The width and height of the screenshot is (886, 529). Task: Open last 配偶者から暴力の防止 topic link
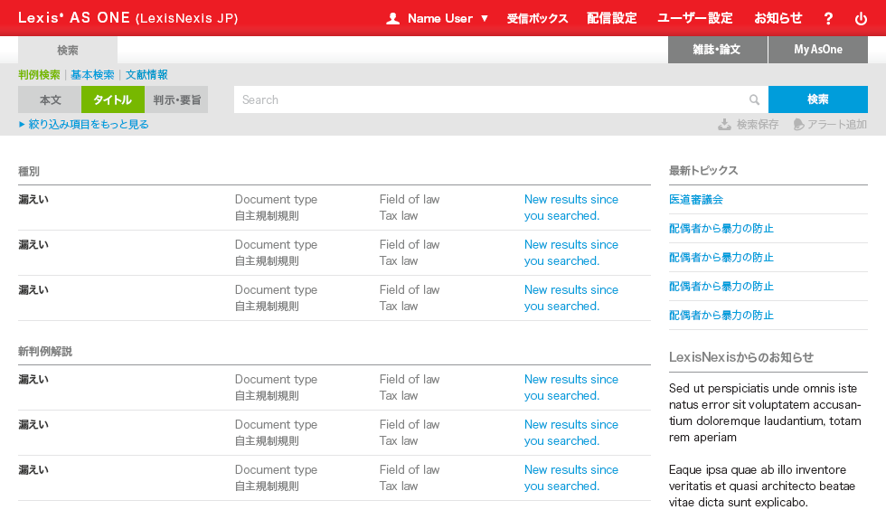[721, 316]
